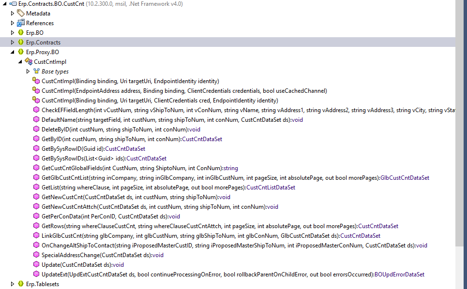
Task: Collapse the Erp.Proxy.BO namespace
Action: click(12, 52)
